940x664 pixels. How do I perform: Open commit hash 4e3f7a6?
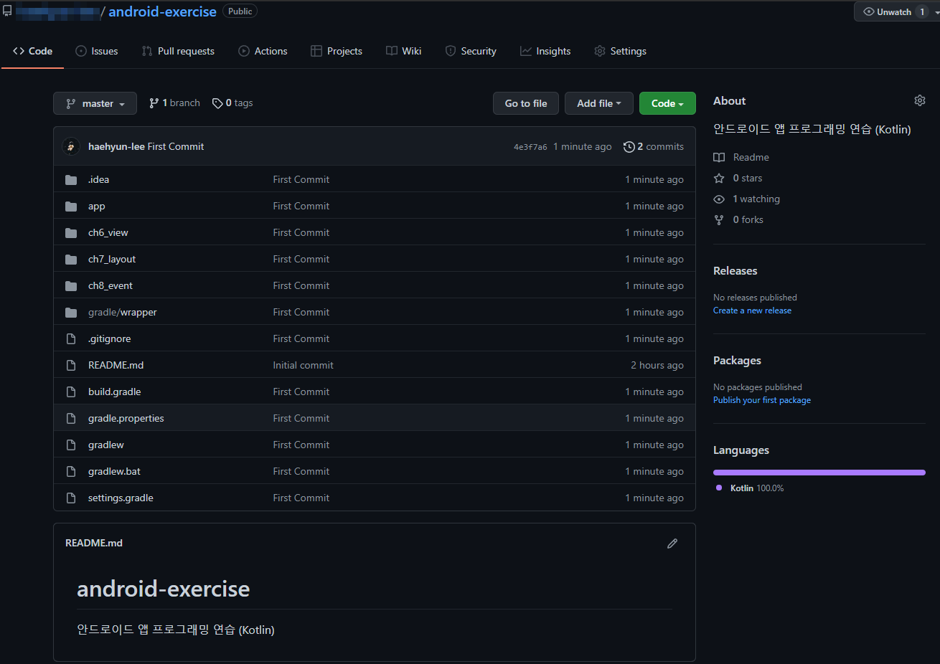pyautogui.click(x=530, y=147)
